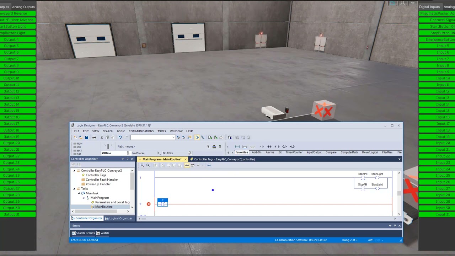Open the search combo box dropdown
This screenshot has height=256, width=455.
pyautogui.click(x=173, y=137)
